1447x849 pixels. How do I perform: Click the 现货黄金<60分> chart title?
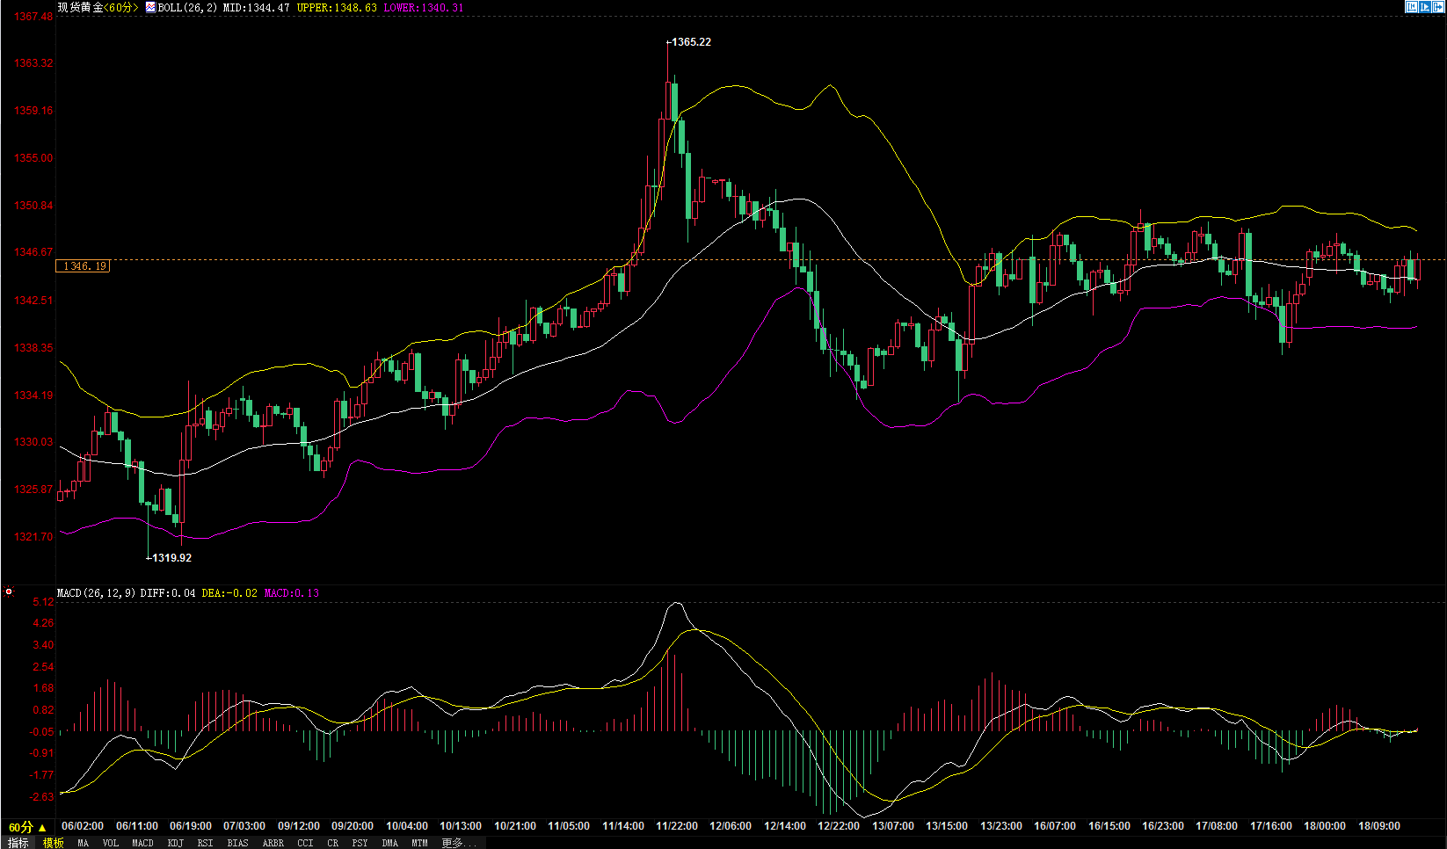pos(98,7)
